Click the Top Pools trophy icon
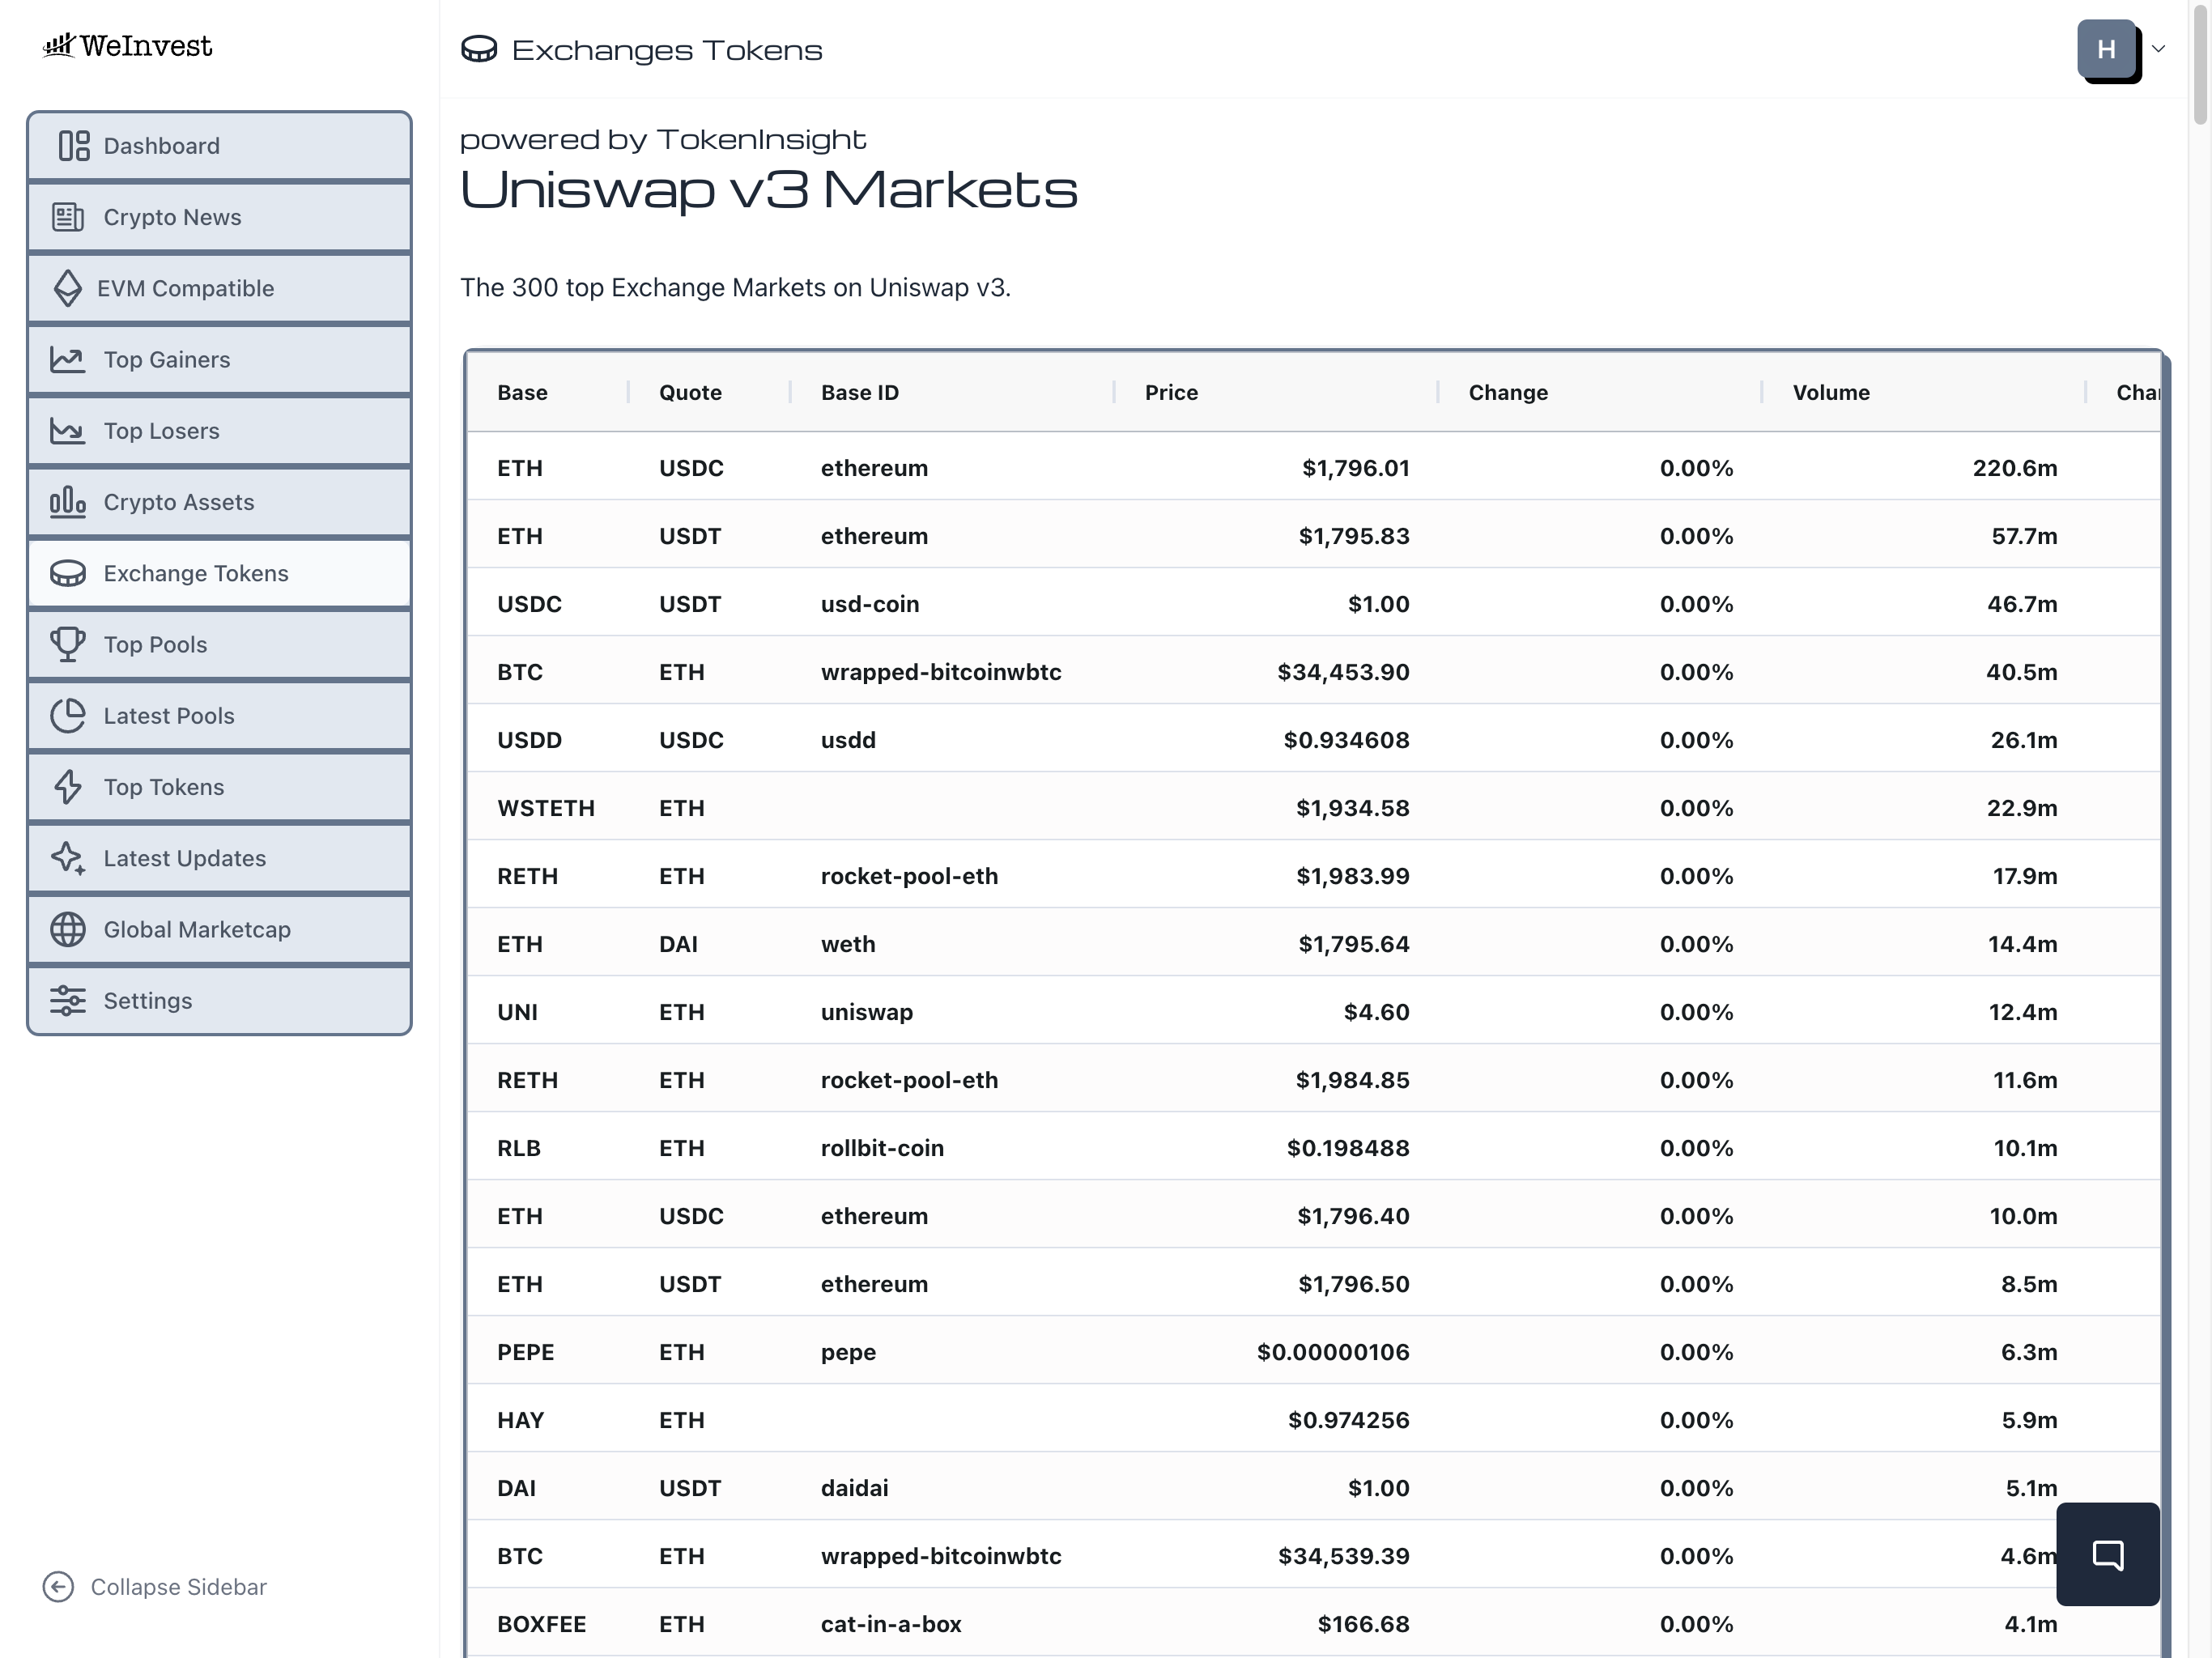This screenshot has width=2212, height=1658. [68, 644]
